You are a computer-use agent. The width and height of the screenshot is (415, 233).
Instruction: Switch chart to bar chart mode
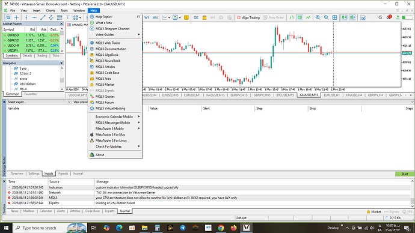(x=291, y=17)
